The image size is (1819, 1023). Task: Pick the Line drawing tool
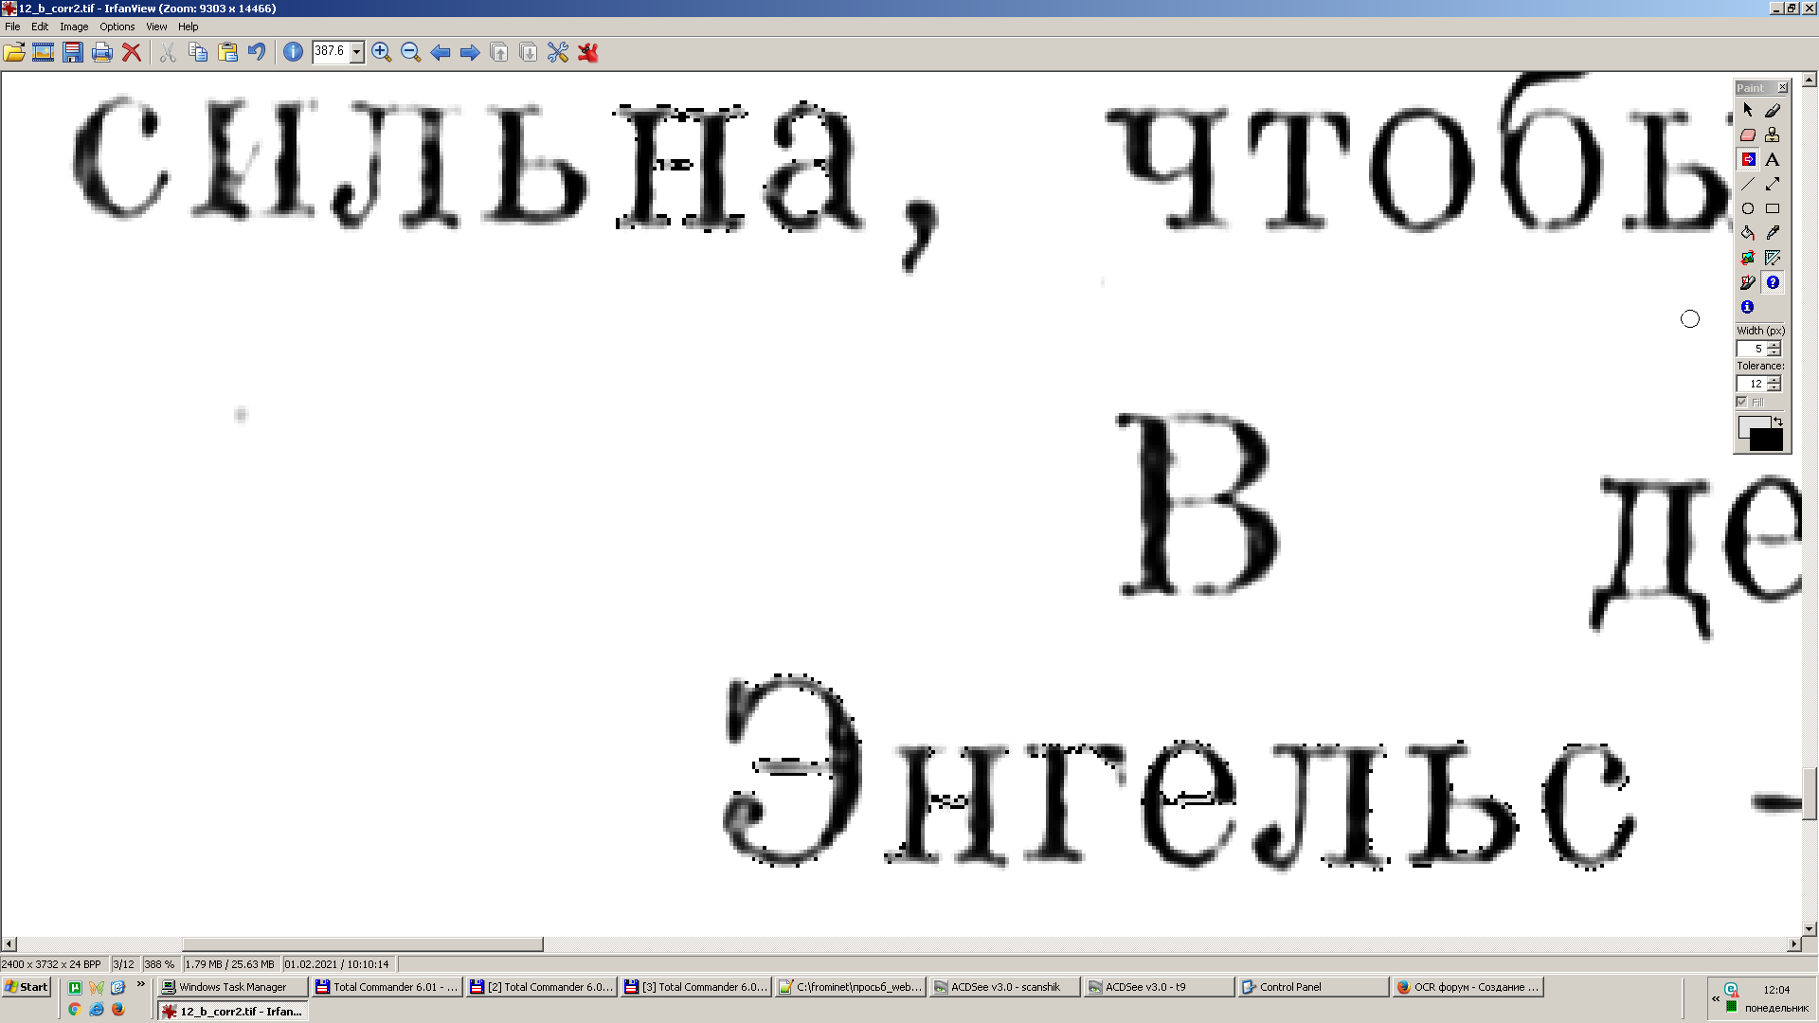click(1748, 184)
